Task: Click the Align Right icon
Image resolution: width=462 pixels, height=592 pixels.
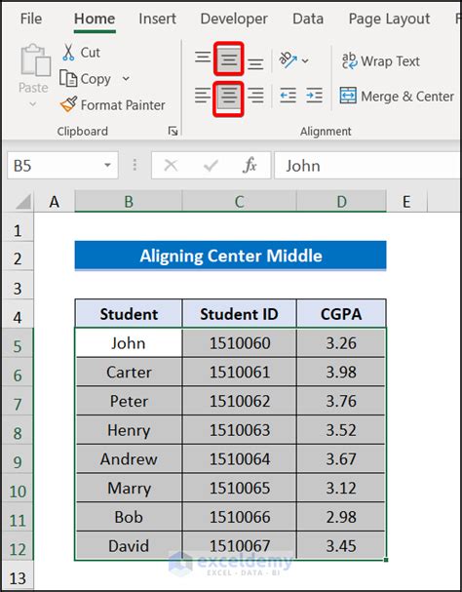Action: click(x=255, y=96)
